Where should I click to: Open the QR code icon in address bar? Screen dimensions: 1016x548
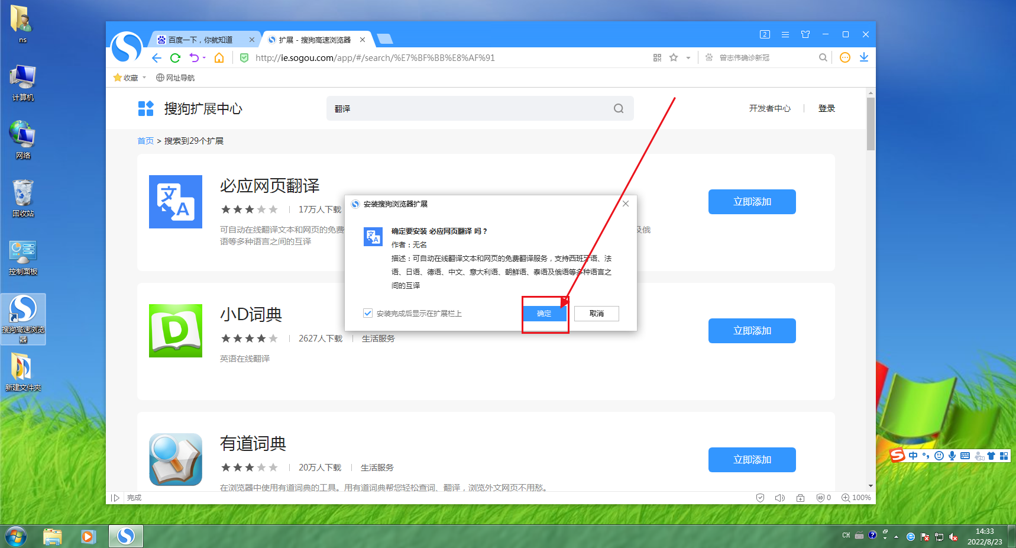[x=657, y=57]
